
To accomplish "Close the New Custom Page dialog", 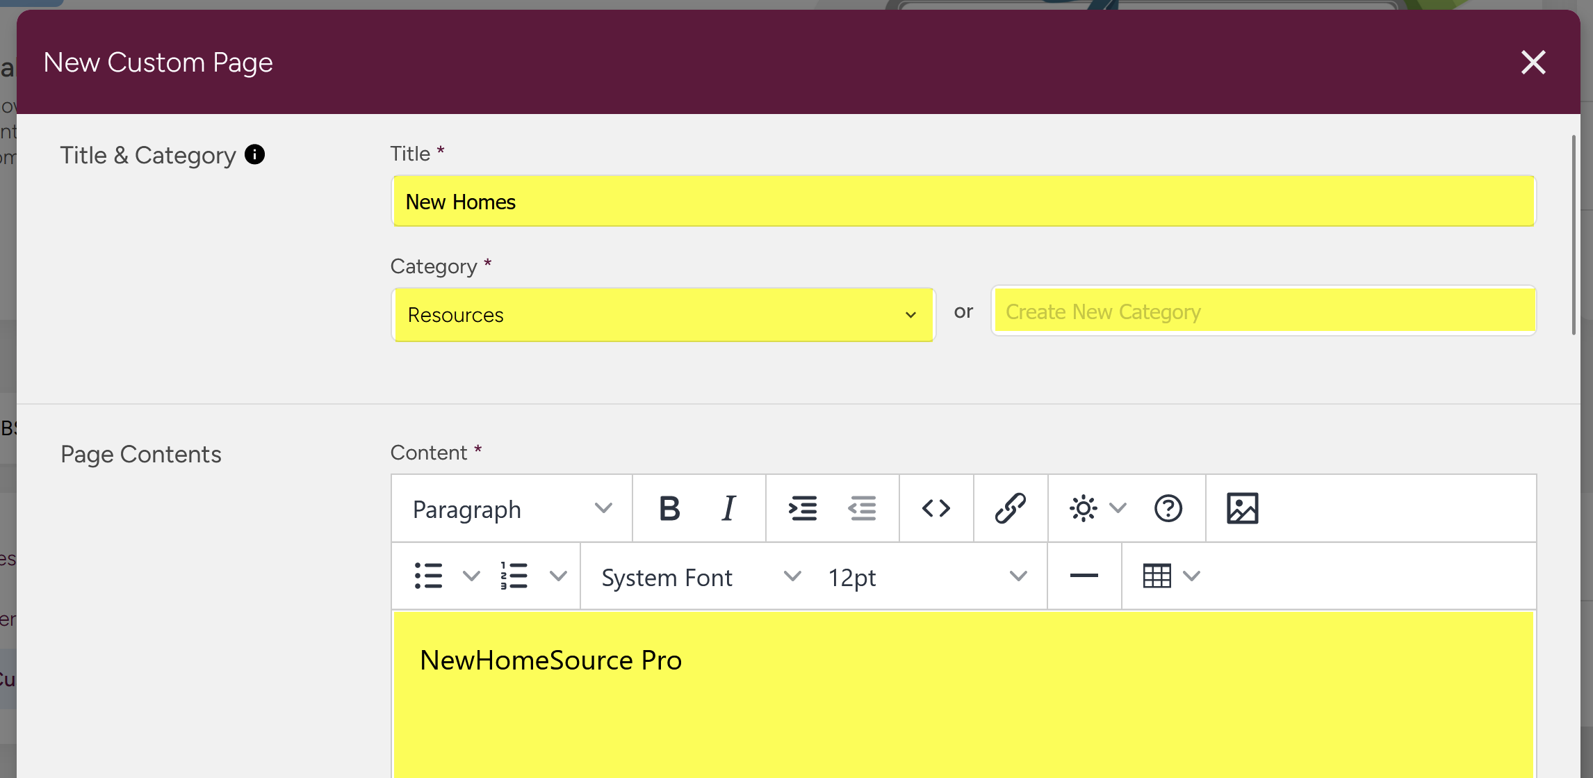I will tap(1533, 63).
